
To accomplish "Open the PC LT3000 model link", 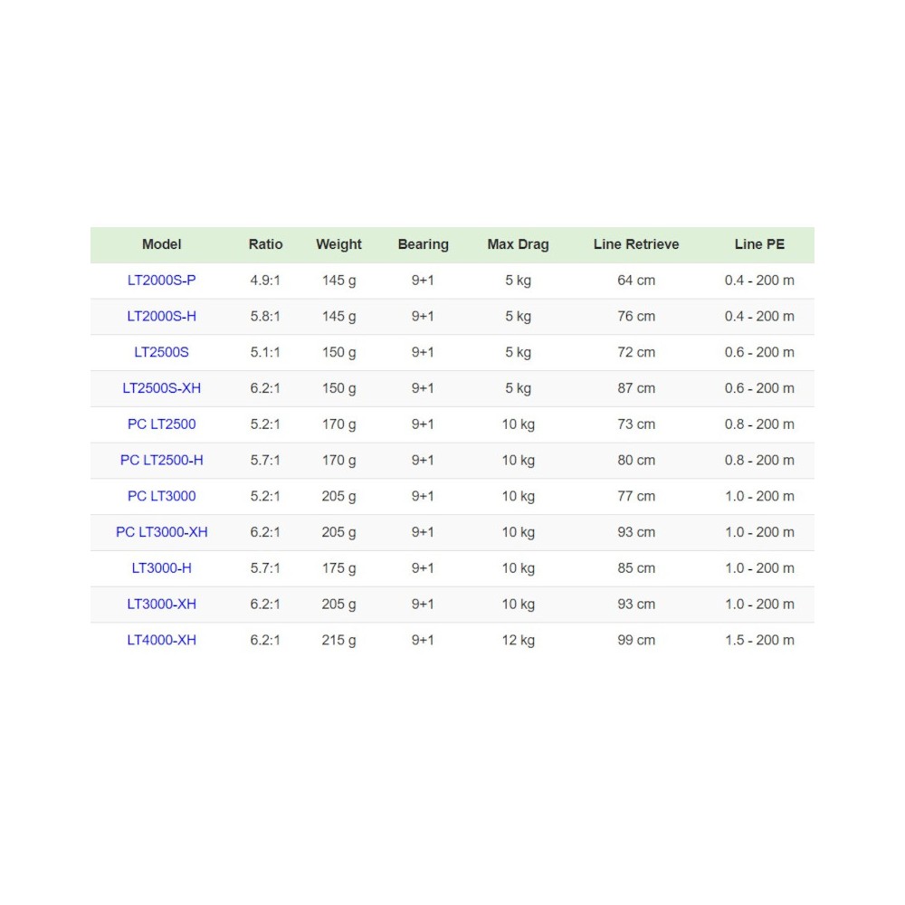I will 161,496.
